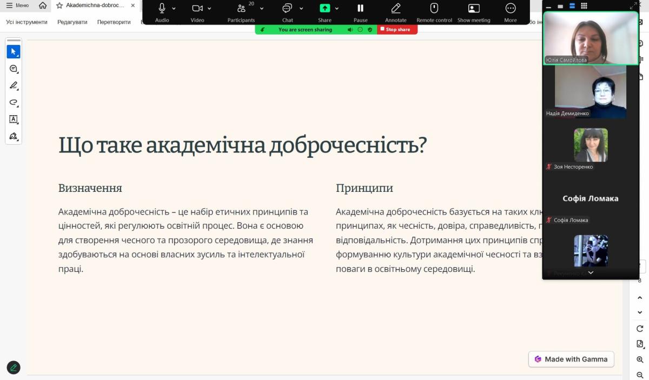649x380 pixels.
Task: Select Юлія Самойлова's video thumbnail
Action: (x=591, y=38)
